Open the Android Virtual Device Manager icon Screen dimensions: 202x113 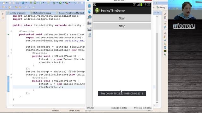click(35, 3)
